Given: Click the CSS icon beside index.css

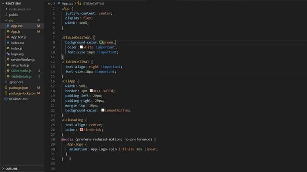Looking at the screenshot, I should point(8,43).
